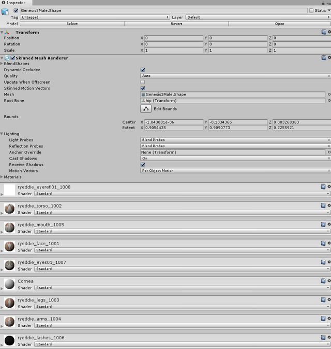
Task: Click the Genesis3Male.Shape name field
Action: point(163,10)
